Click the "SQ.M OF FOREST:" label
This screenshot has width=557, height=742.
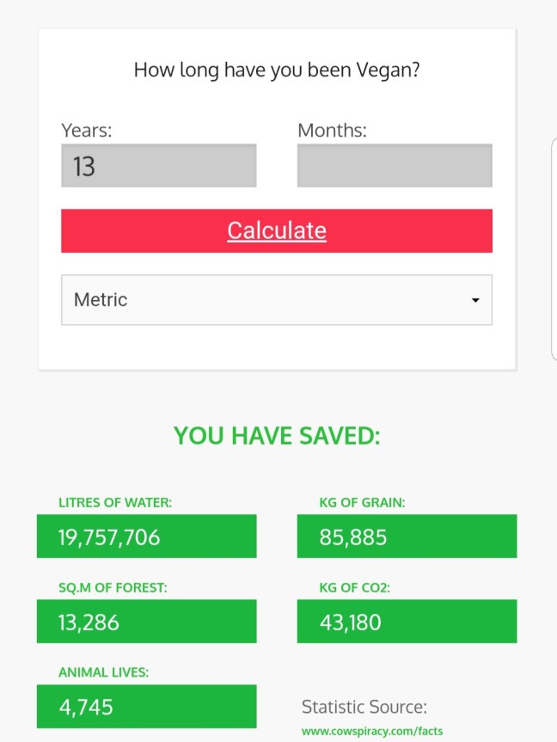coord(113,587)
